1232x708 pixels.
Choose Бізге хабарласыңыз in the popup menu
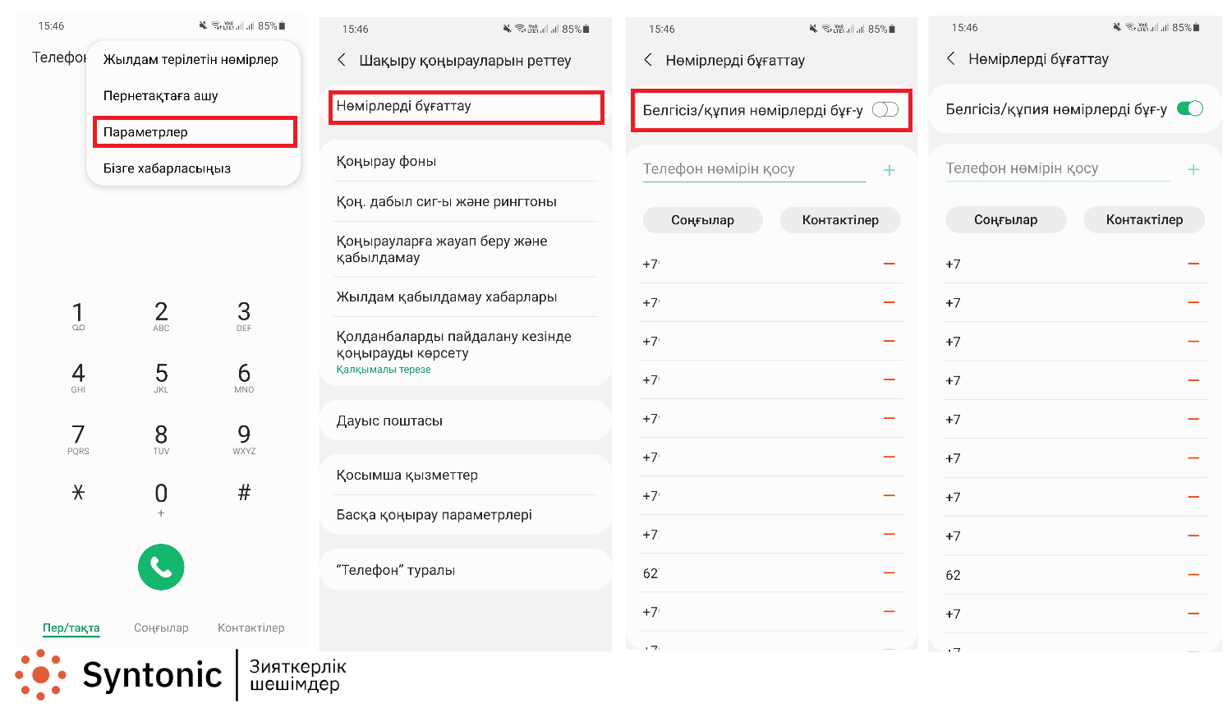167,168
